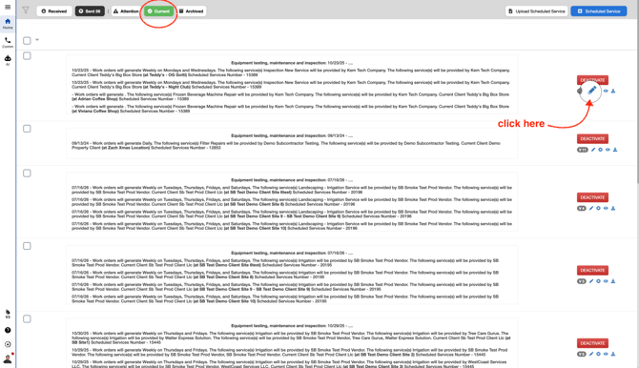
Task: Download scheduled service 20196
Action: pyautogui.click(x=613, y=208)
